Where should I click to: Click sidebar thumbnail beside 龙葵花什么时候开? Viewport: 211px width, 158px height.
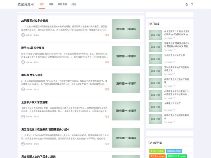[155, 107]
